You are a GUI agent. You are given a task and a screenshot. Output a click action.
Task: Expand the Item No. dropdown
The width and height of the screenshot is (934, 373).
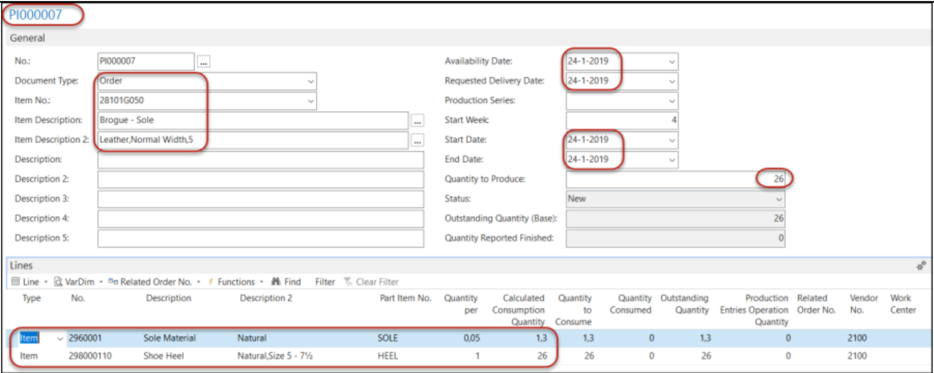pyautogui.click(x=310, y=101)
